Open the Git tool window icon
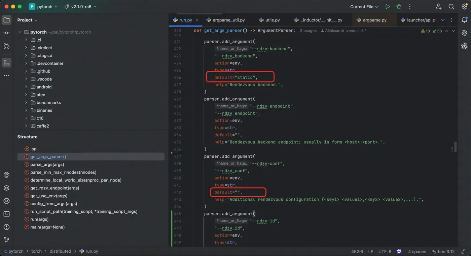471x256 pixels. click(x=6, y=240)
